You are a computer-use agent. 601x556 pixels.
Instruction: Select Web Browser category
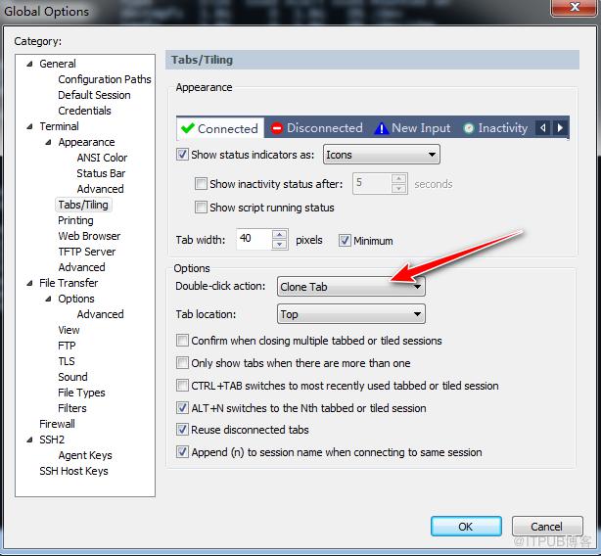[x=89, y=236]
